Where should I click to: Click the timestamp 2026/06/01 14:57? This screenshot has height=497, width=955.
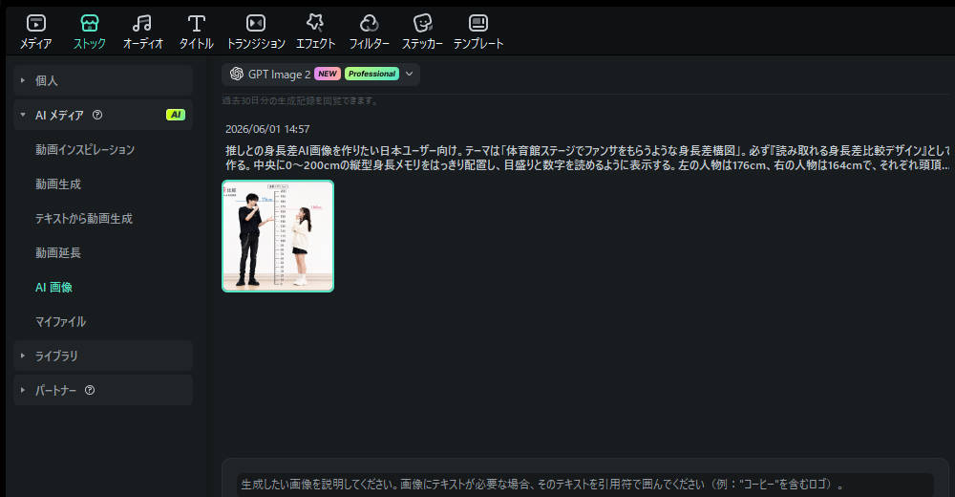tap(267, 129)
